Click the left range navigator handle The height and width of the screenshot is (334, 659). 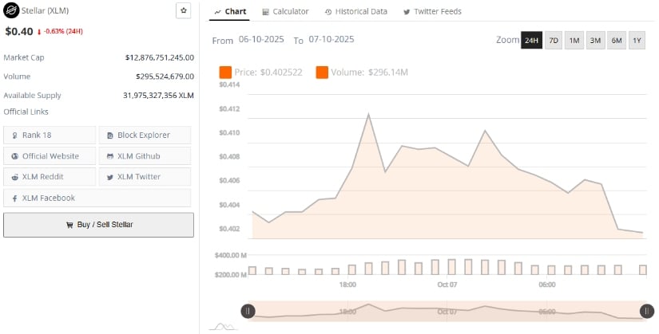(248, 312)
